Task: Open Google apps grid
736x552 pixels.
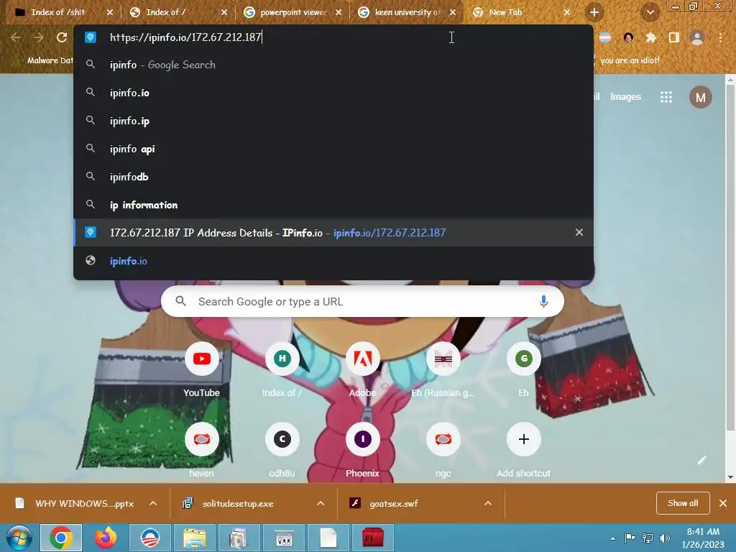Action: click(x=666, y=97)
